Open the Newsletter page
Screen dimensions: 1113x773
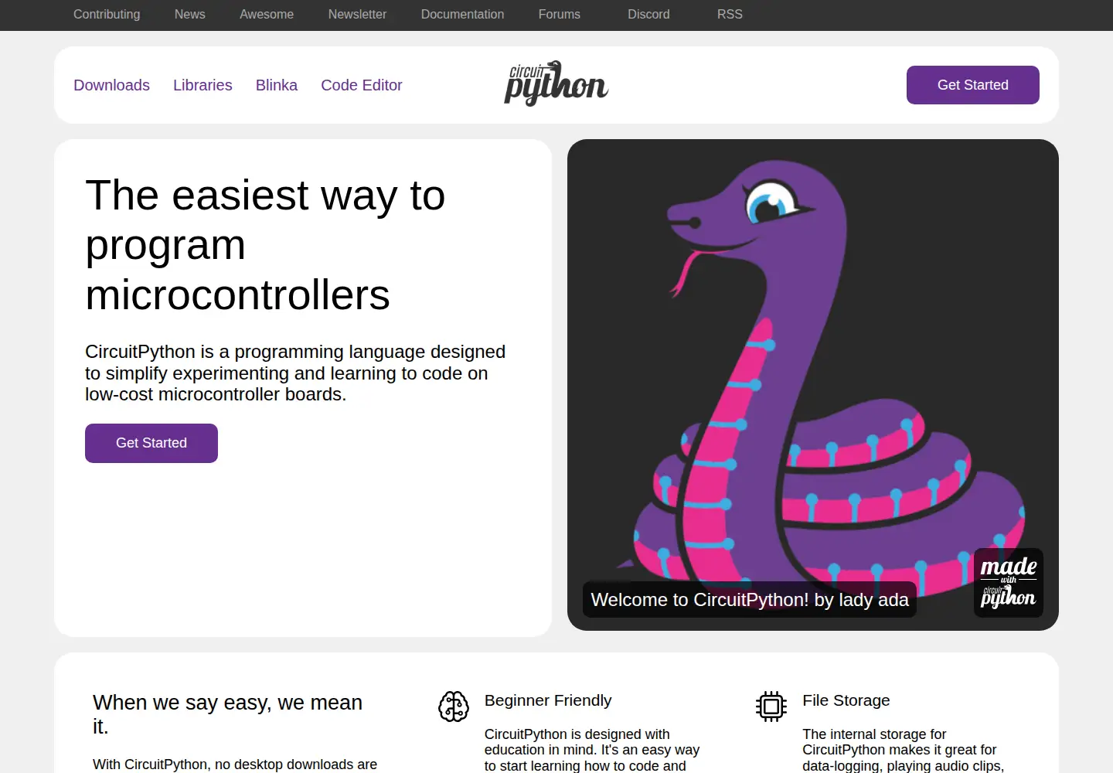pyautogui.click(x=357, y=14)
